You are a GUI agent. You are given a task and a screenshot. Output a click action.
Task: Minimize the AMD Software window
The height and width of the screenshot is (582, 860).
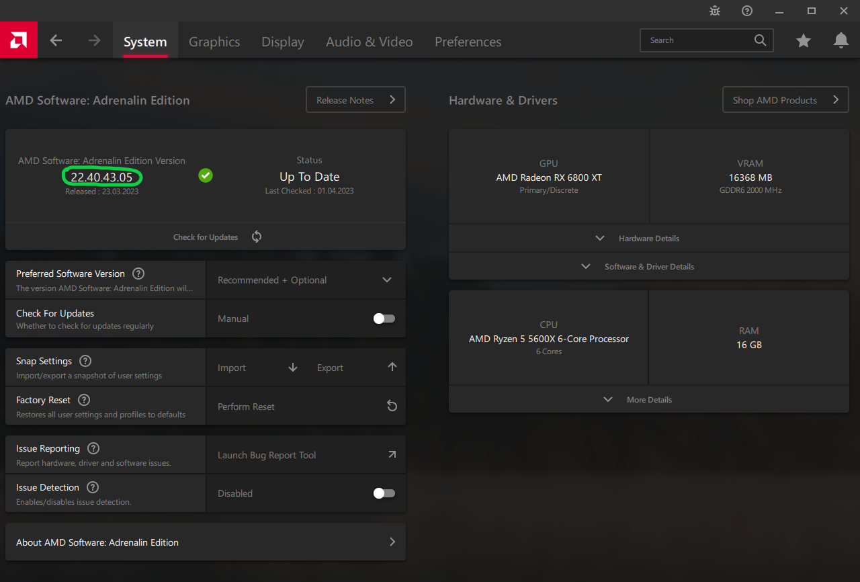[779, 11]
